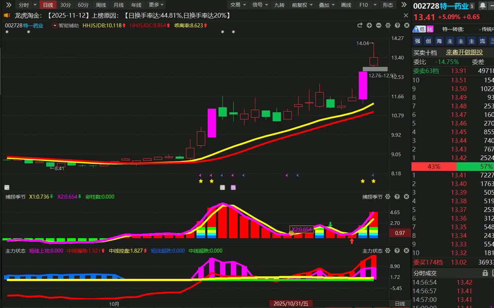Image resolution: width=494 pixels, height=308 pixels.
Task: Open the 前复权 adjustment dropdown
Action: coord(302,5)
